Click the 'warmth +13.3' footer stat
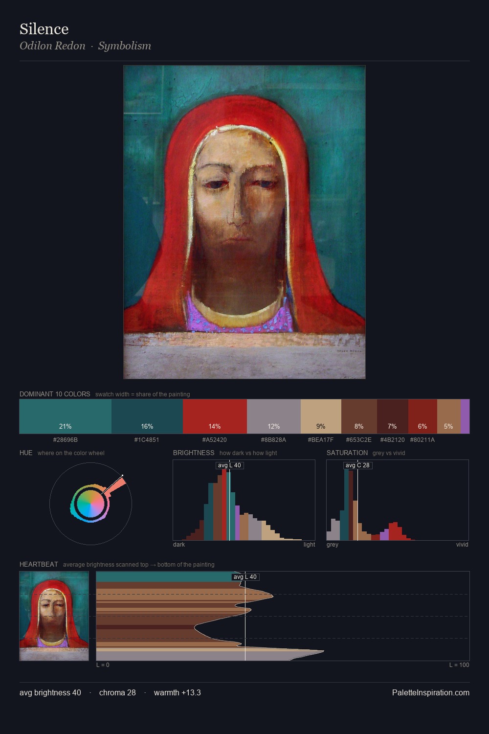The width and height of the screenshot is (489, 734). click(x=178, y=692)
